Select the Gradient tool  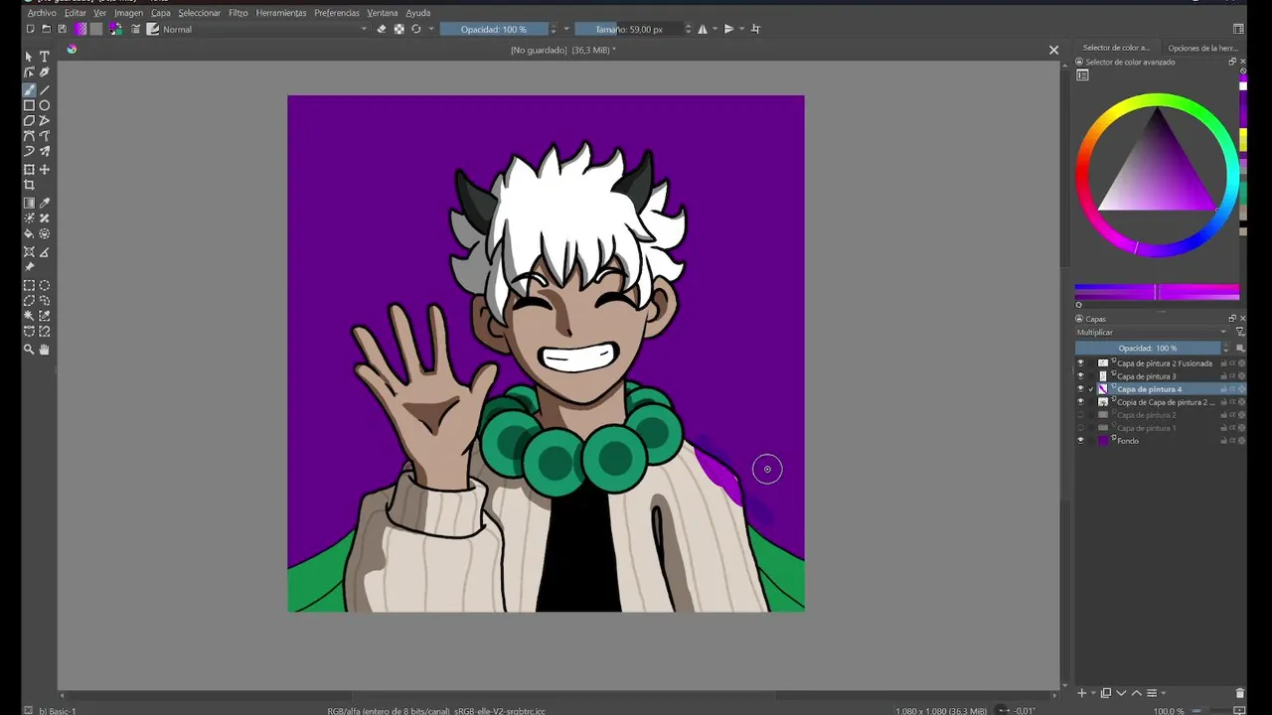tap(29, 203)
